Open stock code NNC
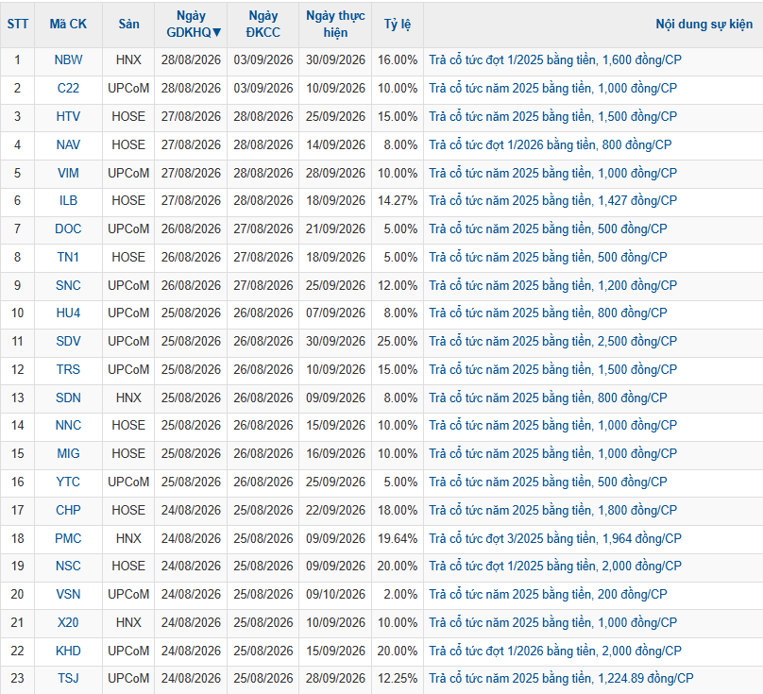 click(68, 425)
